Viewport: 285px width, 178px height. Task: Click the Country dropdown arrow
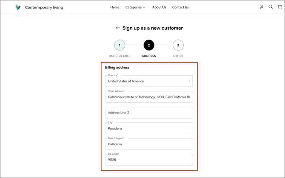tap(189, 81)
